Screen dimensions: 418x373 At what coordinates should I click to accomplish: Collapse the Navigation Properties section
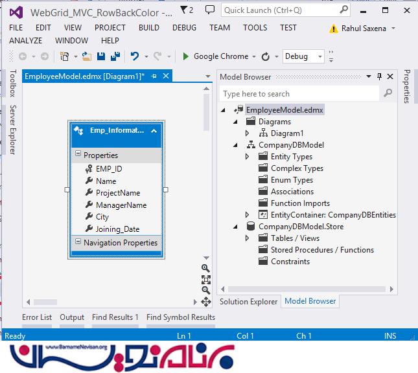78,242
